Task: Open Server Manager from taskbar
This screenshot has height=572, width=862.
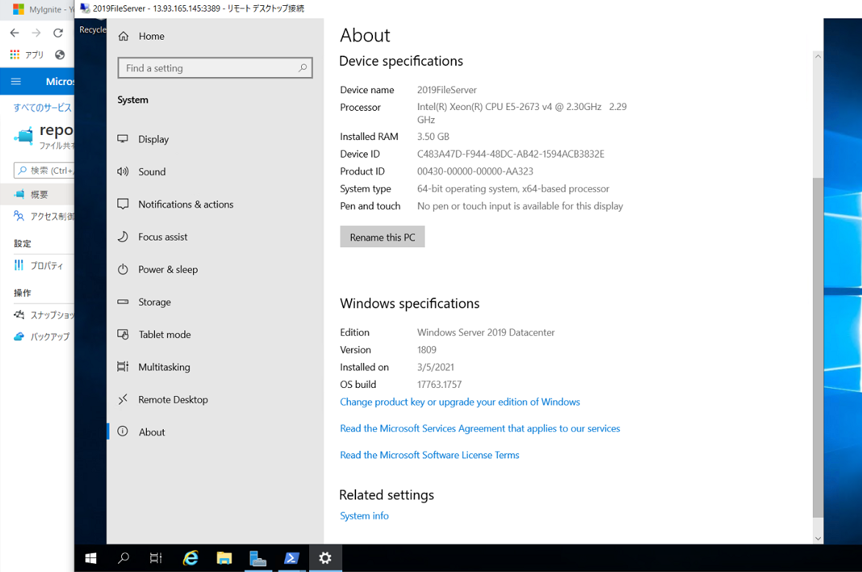Action: tap(258, 558)
